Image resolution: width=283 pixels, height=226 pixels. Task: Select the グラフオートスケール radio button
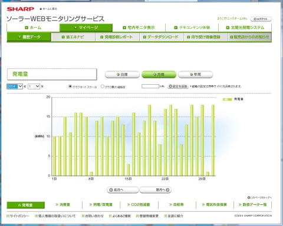(x=70, y=87)
